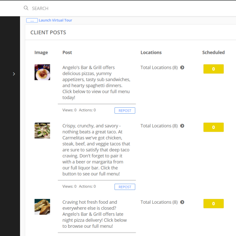The height and width of the screenshot is (236, 236).
Task: Click the post text starting 'Craving hot fresh food'
Action: [x=94, y=214]
